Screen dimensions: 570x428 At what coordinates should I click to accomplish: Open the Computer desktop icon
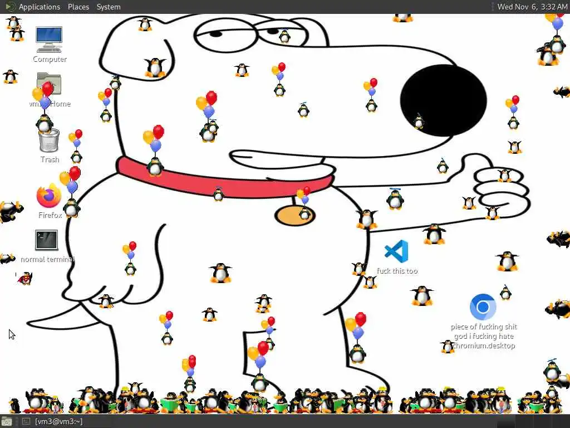pyautogui.click(x=49, y=40)
